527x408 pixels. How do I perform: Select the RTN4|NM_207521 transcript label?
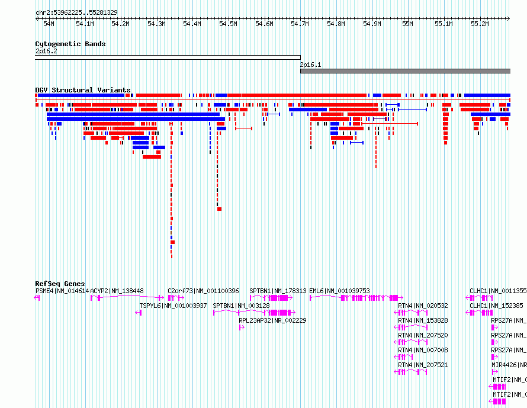[423, 365]
